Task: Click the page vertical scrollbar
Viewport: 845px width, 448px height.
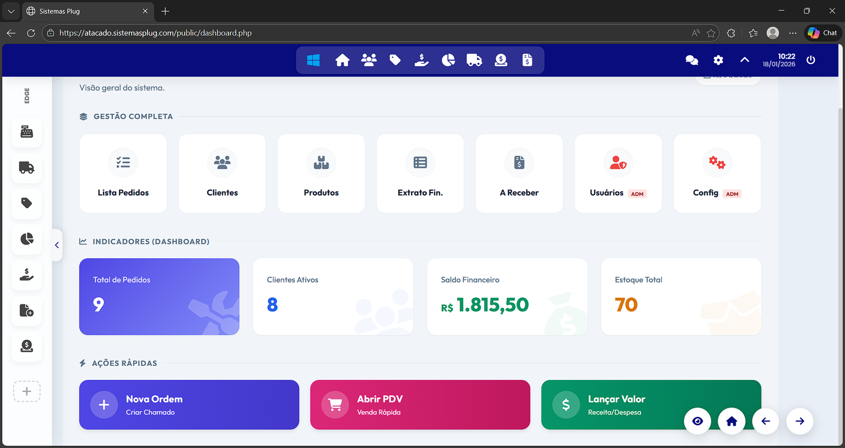Action: pos(841,264)
